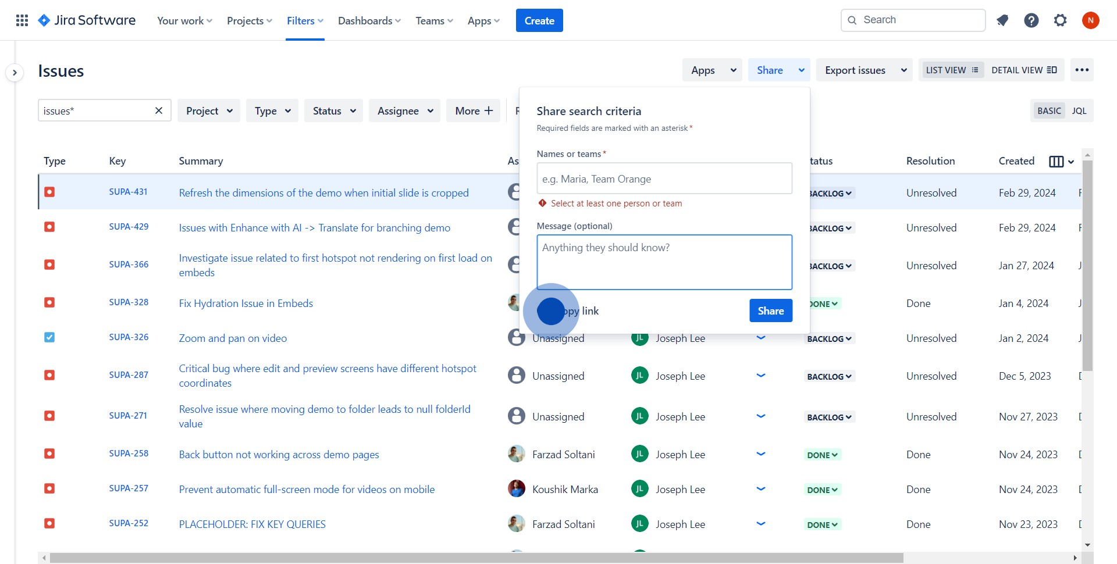This screenshot has height=564, width=1117.
Task: Switch to List View
Action: (951, 70)
